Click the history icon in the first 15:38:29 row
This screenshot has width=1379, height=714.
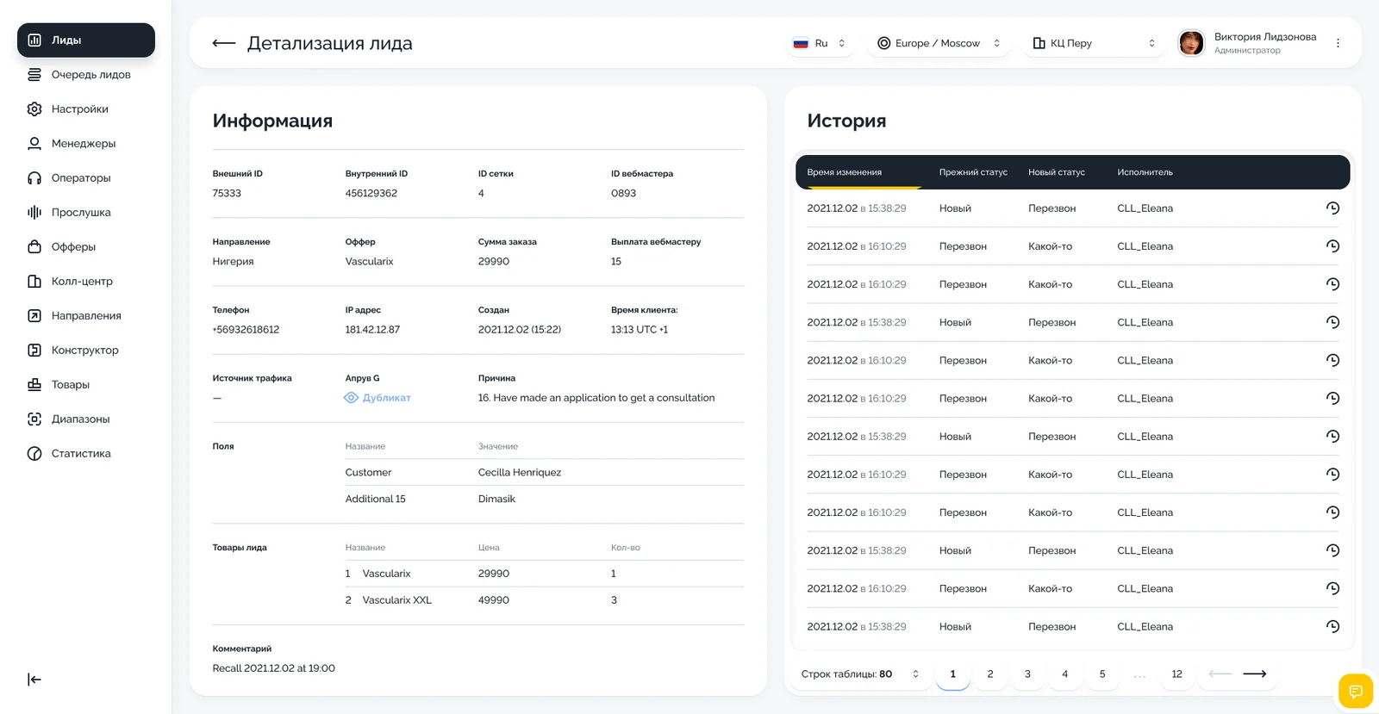click(1332, 208)
